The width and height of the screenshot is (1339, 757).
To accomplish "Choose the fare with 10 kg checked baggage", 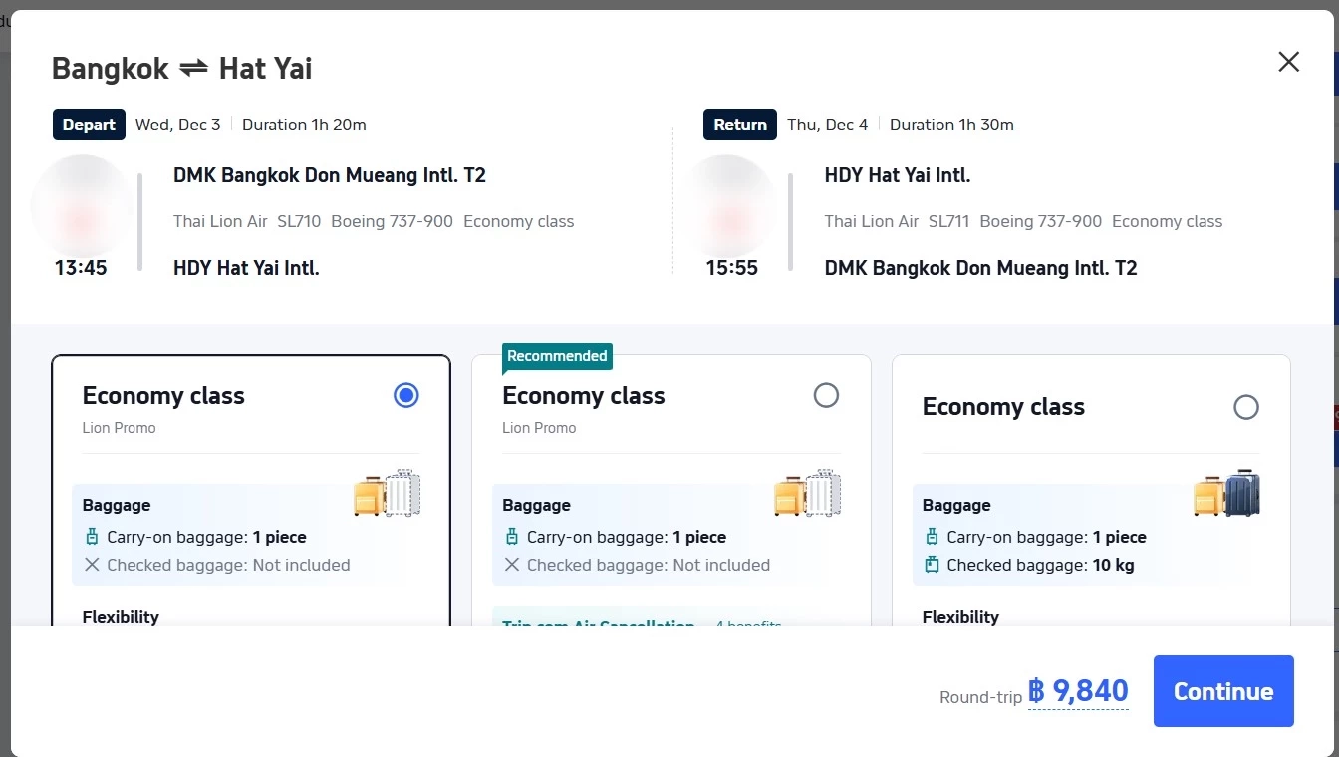I will coord(1245,407).
